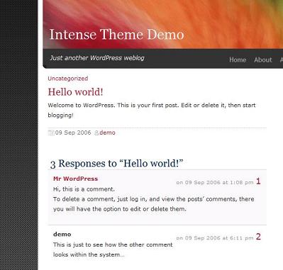Click the text Hi, this is a comment.

tap(84, 189)
